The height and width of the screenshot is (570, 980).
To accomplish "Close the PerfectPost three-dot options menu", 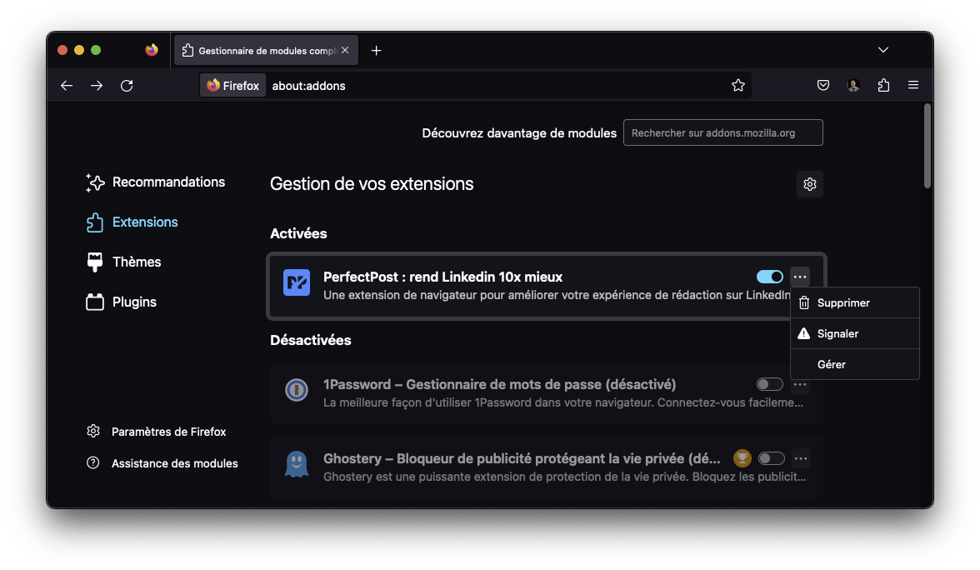I will 800,277.
